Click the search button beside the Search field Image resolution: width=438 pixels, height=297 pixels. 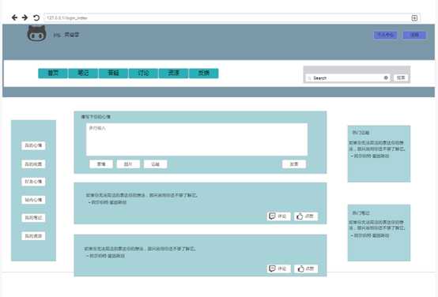pyautogui.click(x=401, y=78)
